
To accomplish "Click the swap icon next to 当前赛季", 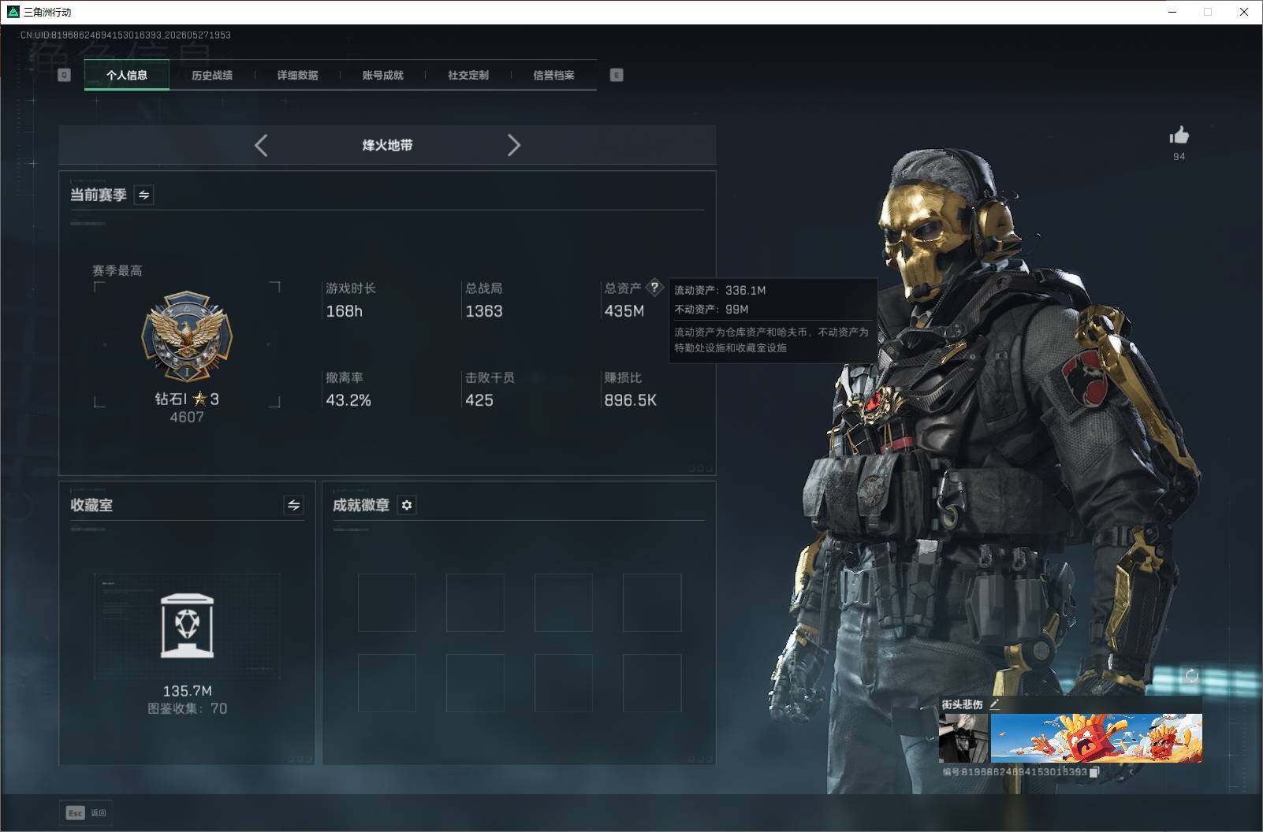I will pos(144,195).
